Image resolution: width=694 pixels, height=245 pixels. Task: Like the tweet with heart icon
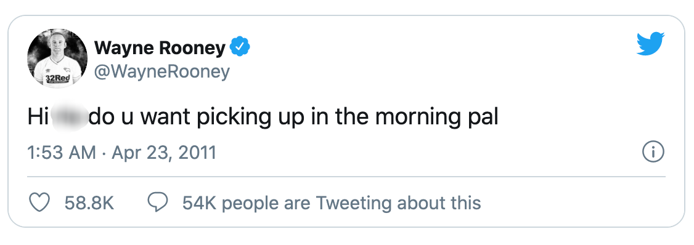(39, 203)
